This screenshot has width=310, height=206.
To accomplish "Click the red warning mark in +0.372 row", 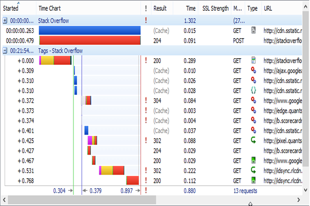I will pos(146,100).
